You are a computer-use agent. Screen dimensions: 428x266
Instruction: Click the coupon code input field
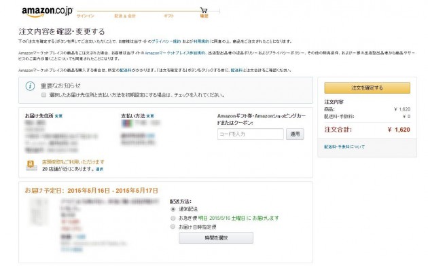[x=251, y=134]
